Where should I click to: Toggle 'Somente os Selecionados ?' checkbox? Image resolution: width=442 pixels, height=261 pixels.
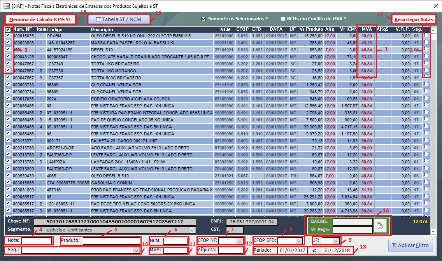(203, 19)
